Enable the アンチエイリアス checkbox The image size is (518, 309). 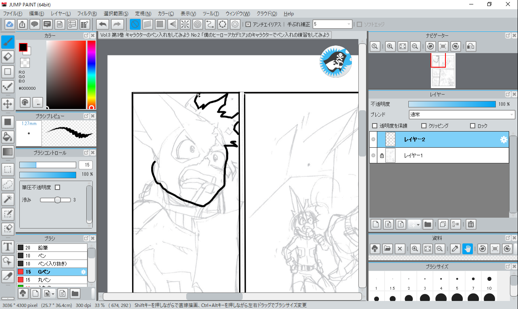pos(248,24)
